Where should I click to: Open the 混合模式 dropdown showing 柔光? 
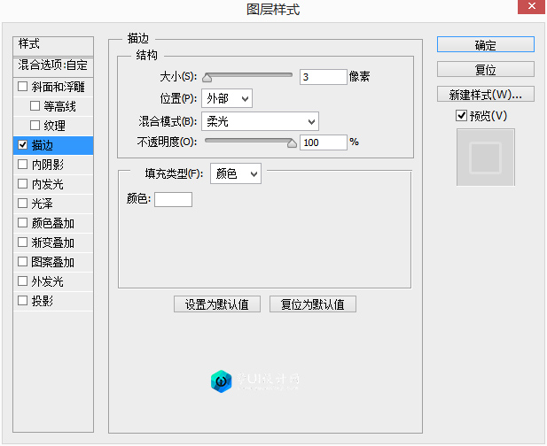[x=260, y=121]
